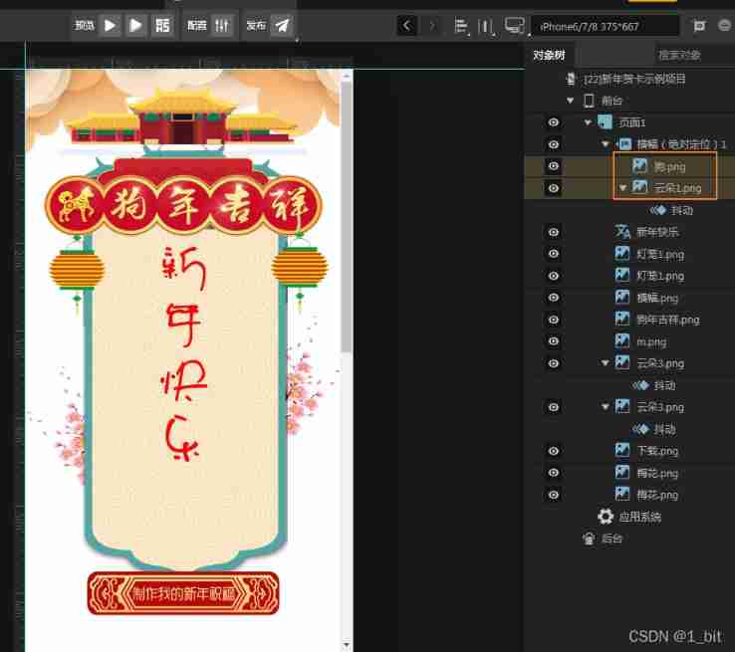Open the 搜索对象 tab
Viewport: 735px width, 652px height.
679,55
